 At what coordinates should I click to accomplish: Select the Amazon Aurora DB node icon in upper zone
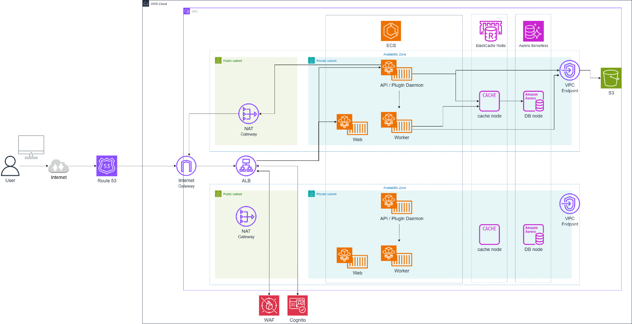coord(534,101)
